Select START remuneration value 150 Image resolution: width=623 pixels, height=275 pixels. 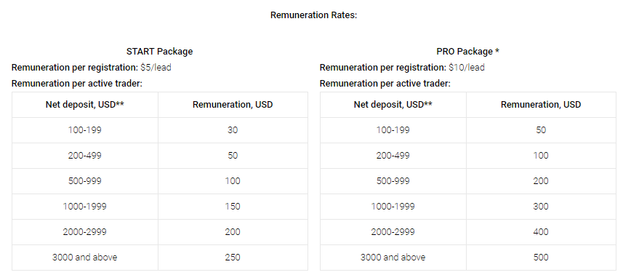coord(233,207)
